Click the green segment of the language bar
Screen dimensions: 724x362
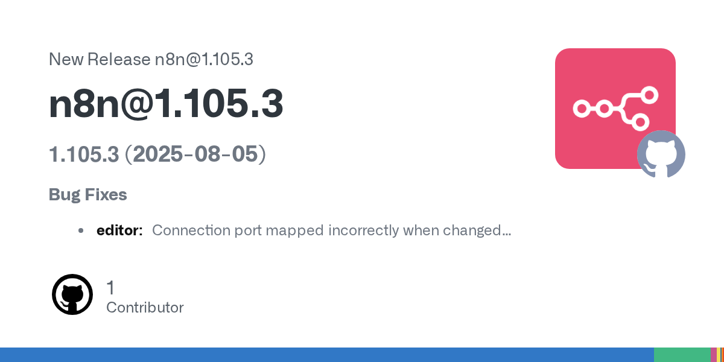coord(682,355)
